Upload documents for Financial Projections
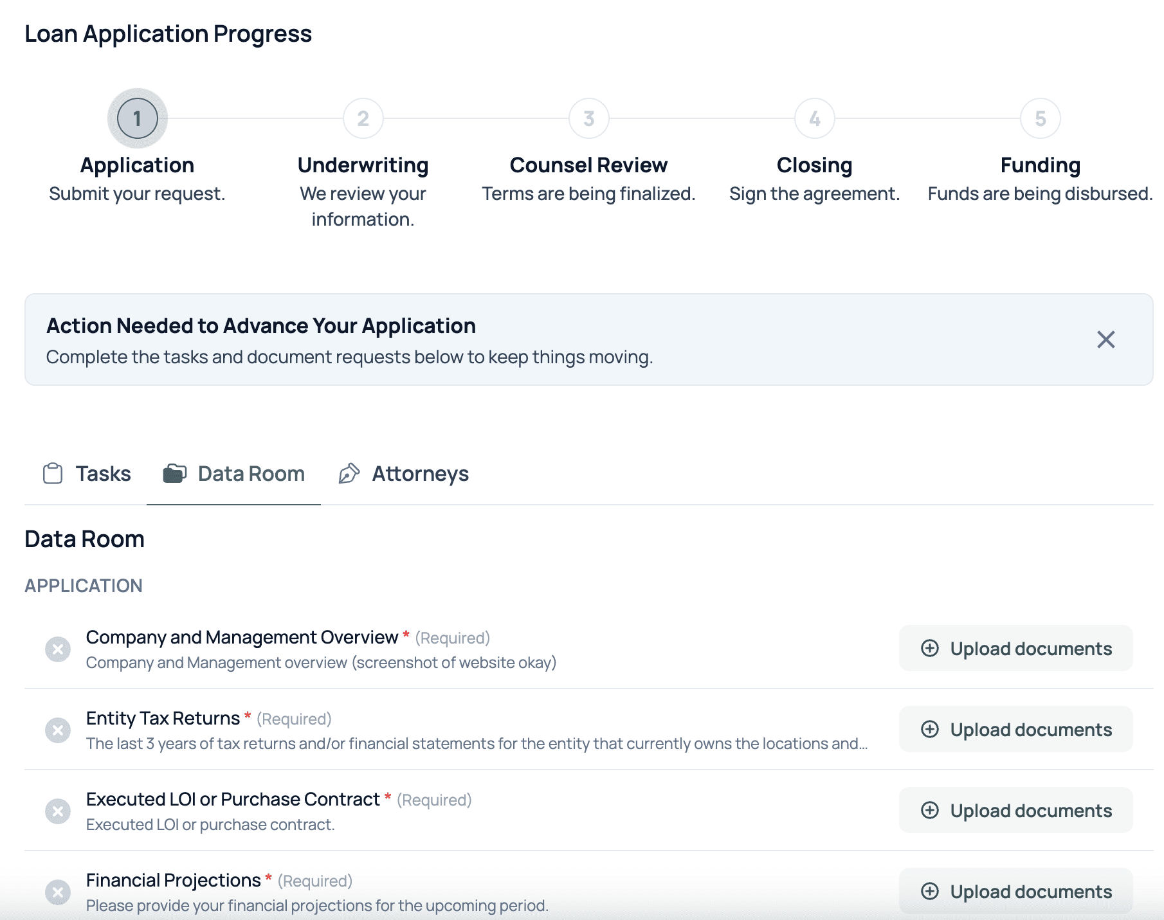 [x=1016, y=891]
